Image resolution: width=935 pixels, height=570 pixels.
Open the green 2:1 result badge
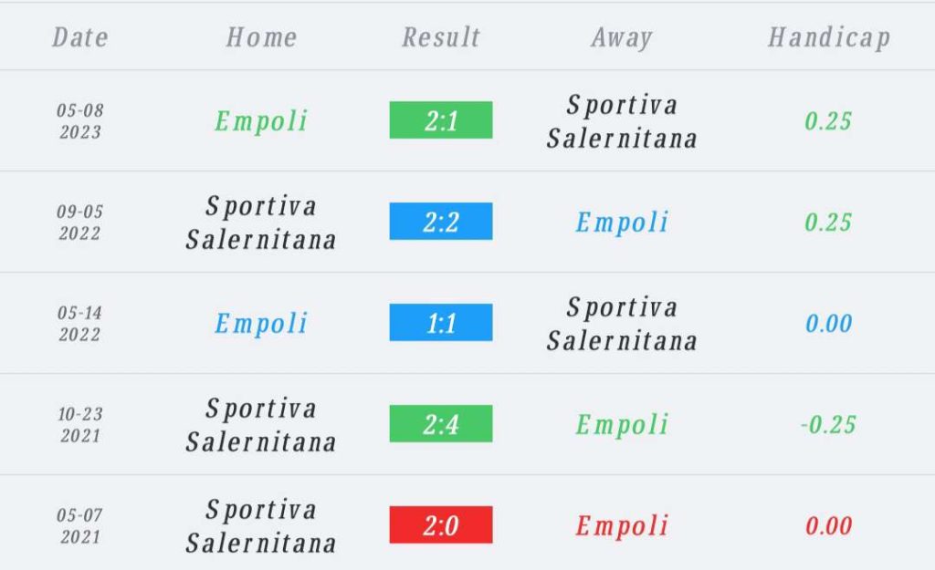441,119
